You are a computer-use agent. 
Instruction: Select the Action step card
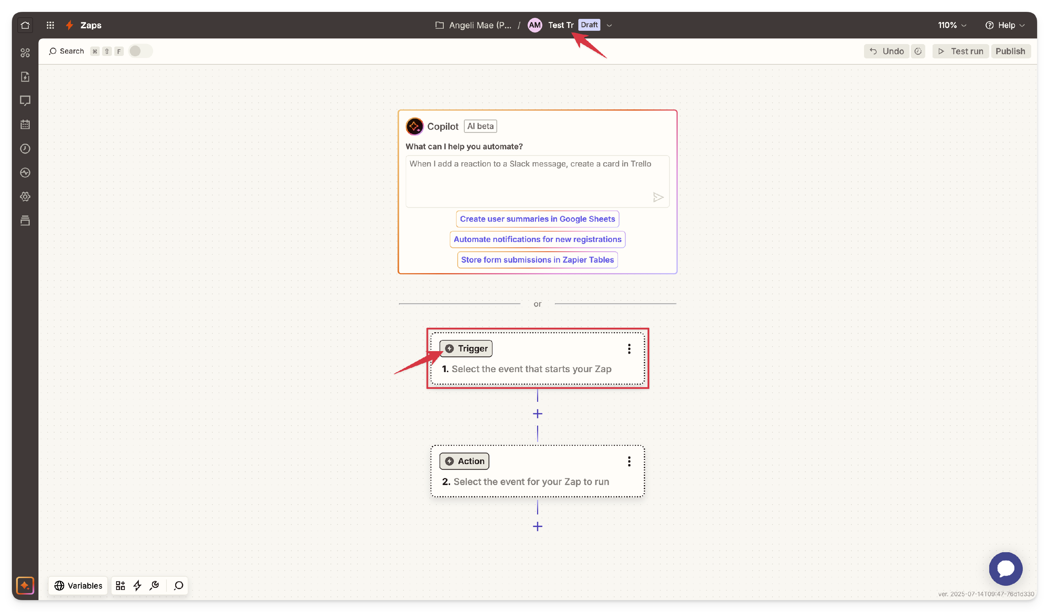point(537,471)
